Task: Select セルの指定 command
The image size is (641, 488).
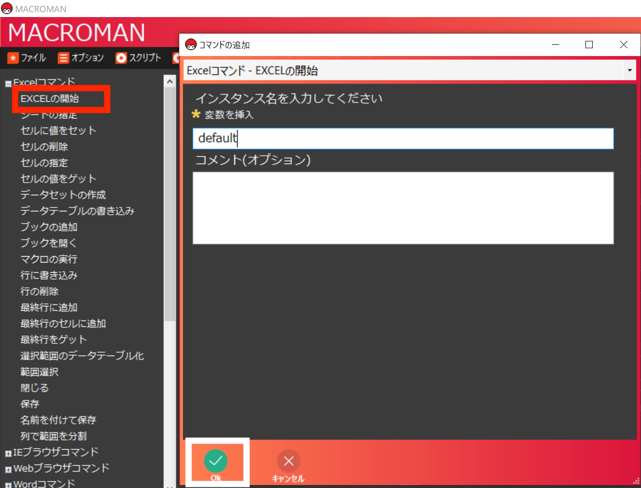Action: 44,163
